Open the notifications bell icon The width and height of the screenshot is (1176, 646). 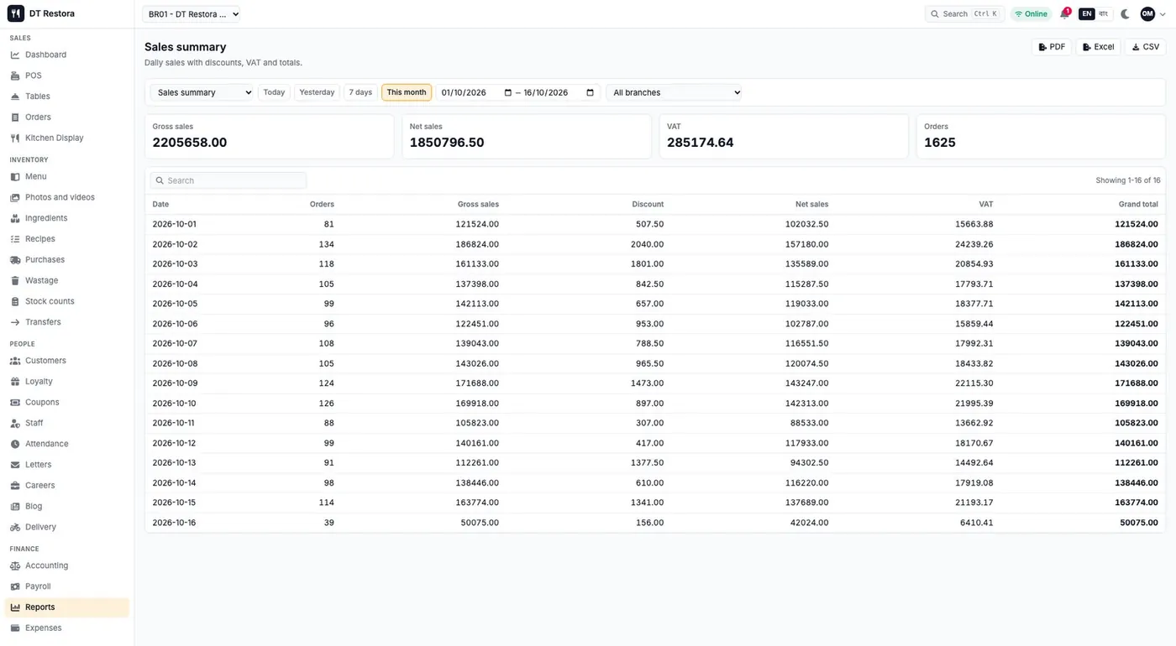(1064, 13)
